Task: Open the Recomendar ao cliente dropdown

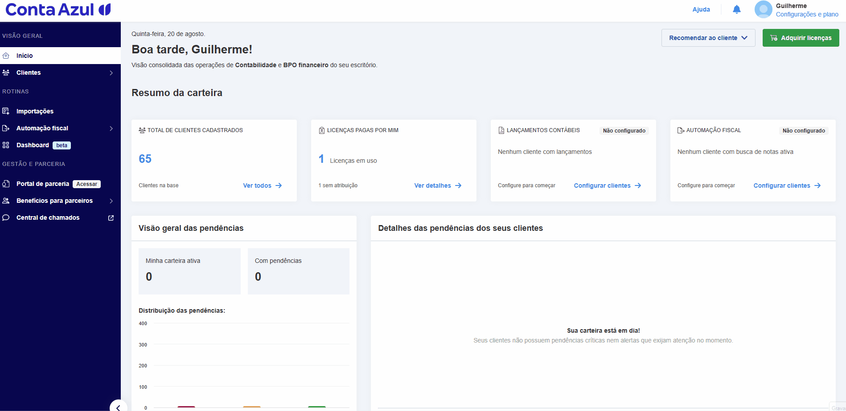Action: pos(708,38)
